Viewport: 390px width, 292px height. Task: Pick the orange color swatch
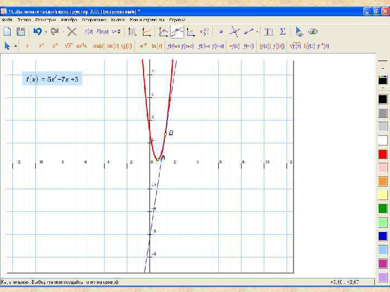383,181
